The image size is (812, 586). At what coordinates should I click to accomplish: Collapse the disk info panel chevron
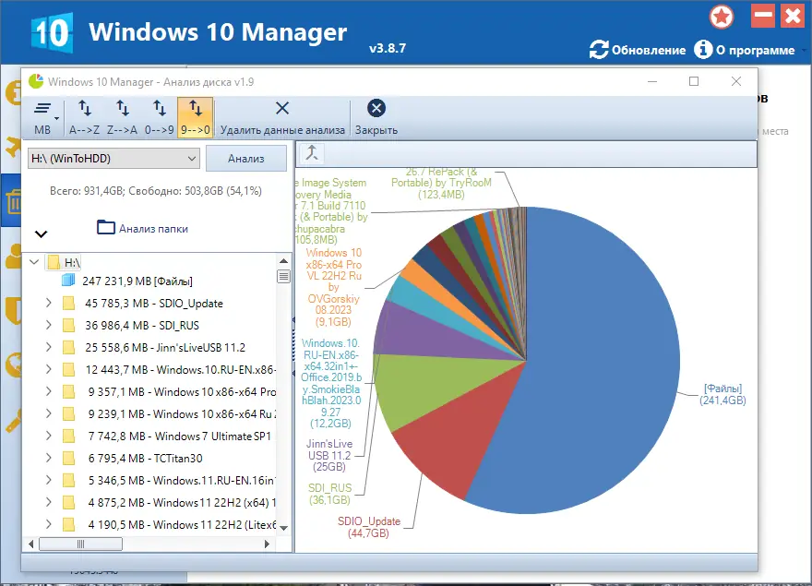point(41,234)
